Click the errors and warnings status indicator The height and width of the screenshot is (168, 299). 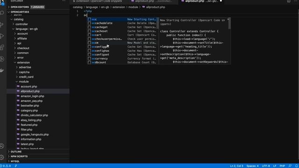6,166
